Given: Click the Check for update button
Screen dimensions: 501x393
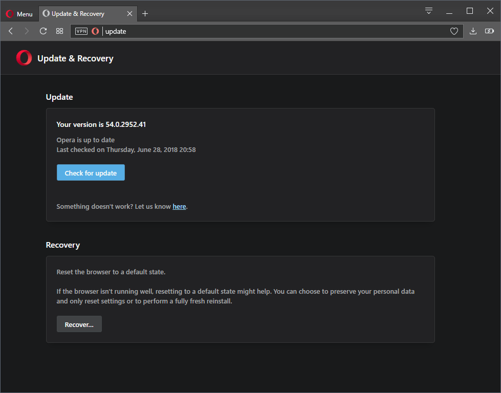Looking at the screenshot, I should pyautogui.click(x=91, y=172).
